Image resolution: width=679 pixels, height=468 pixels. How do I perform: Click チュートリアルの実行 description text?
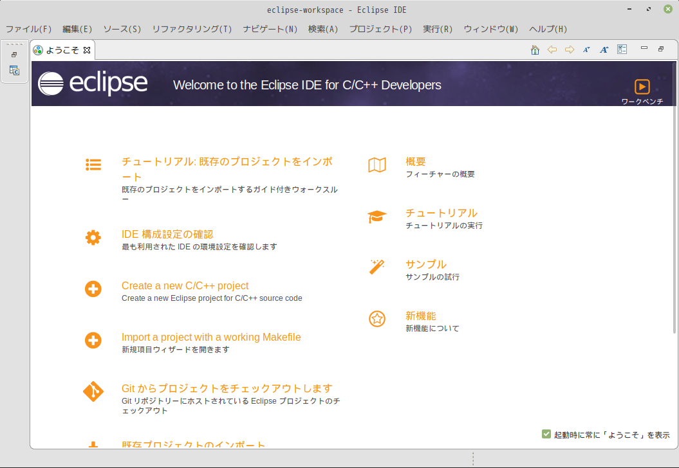pos(444,226)
